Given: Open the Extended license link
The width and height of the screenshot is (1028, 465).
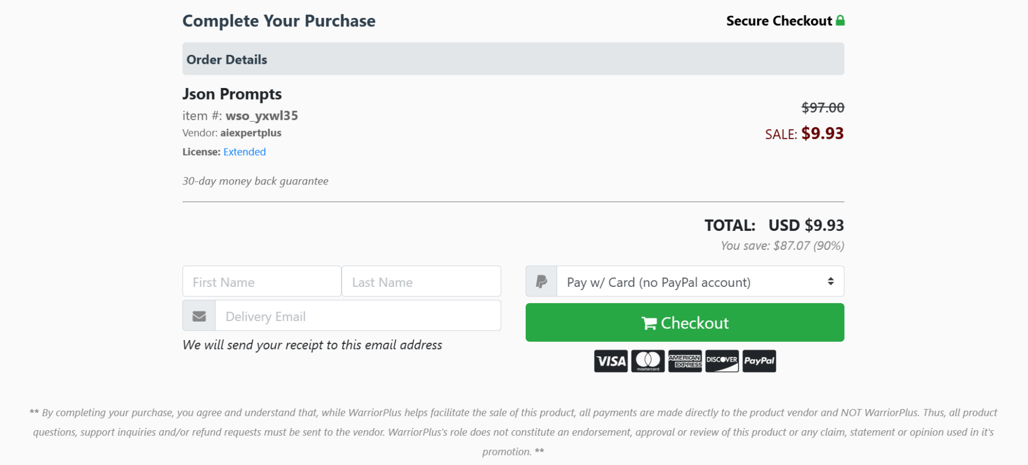Looking at the screenshot, I should [245, 152].
